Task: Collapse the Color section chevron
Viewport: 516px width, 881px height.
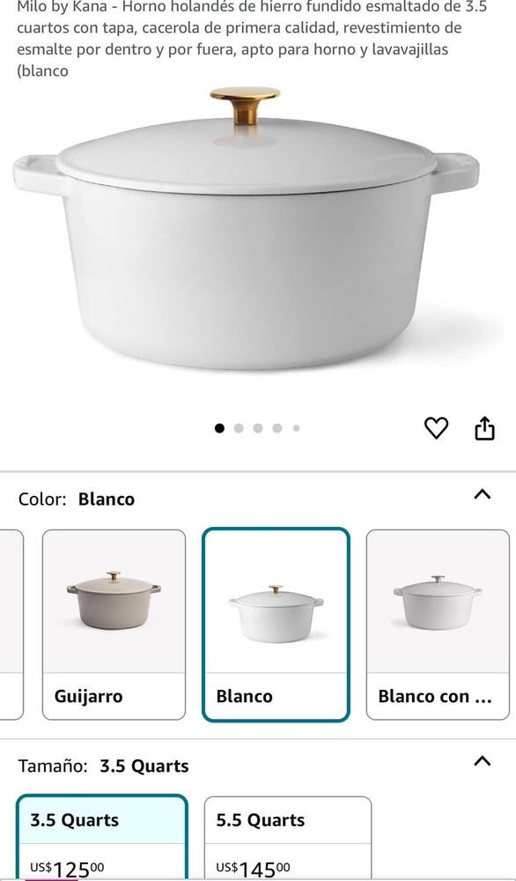Action: 483,494
